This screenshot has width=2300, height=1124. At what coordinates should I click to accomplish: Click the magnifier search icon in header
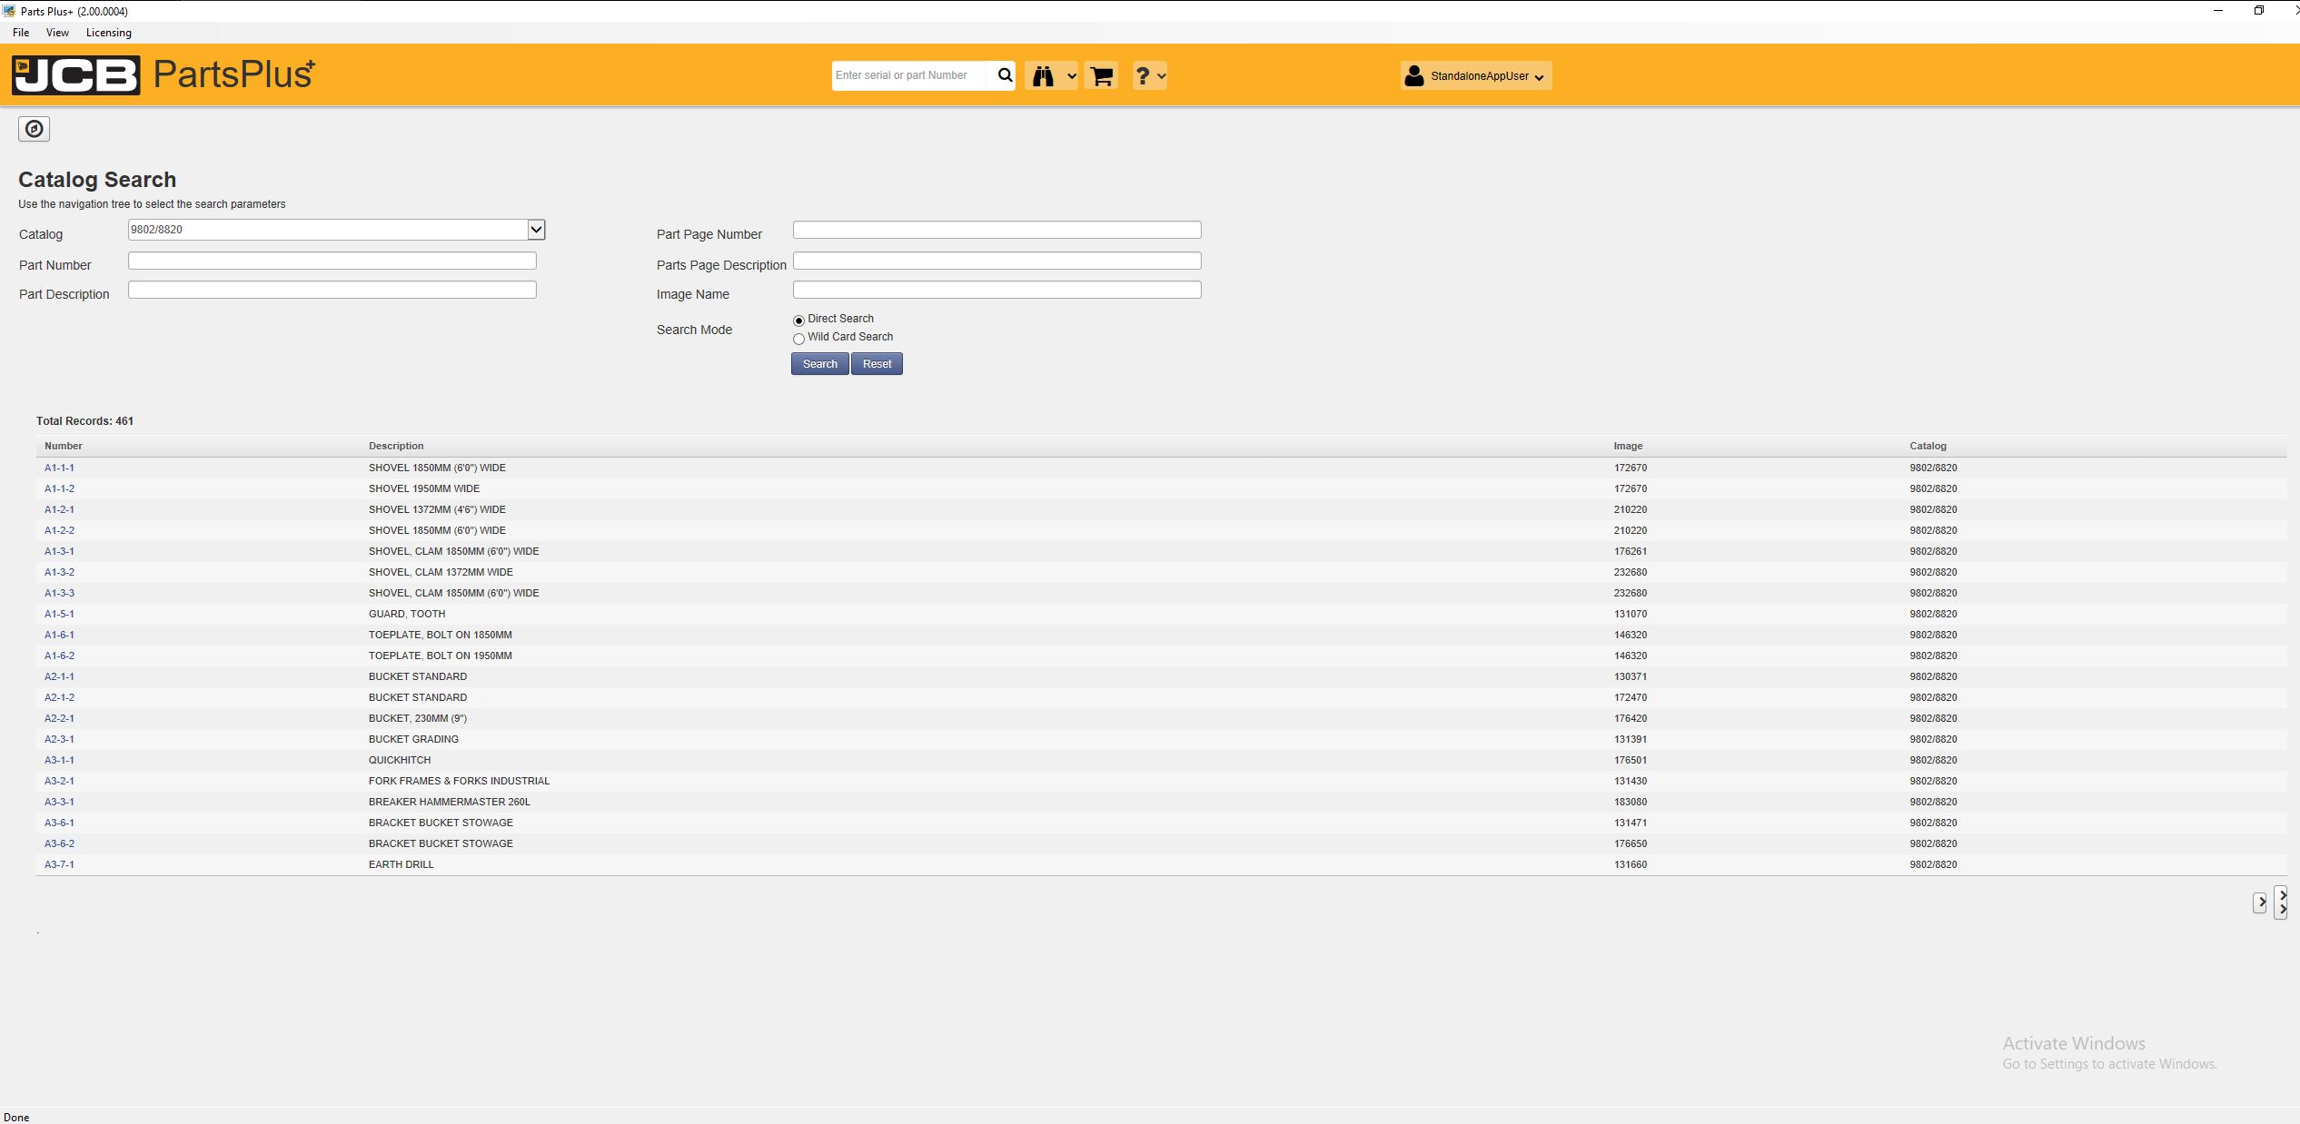(x=1005, y=75)
